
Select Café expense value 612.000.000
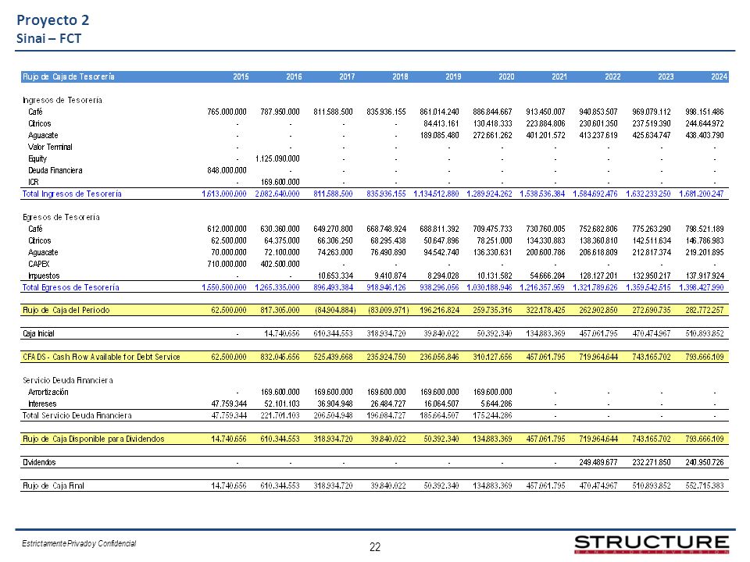click(227, 229)
